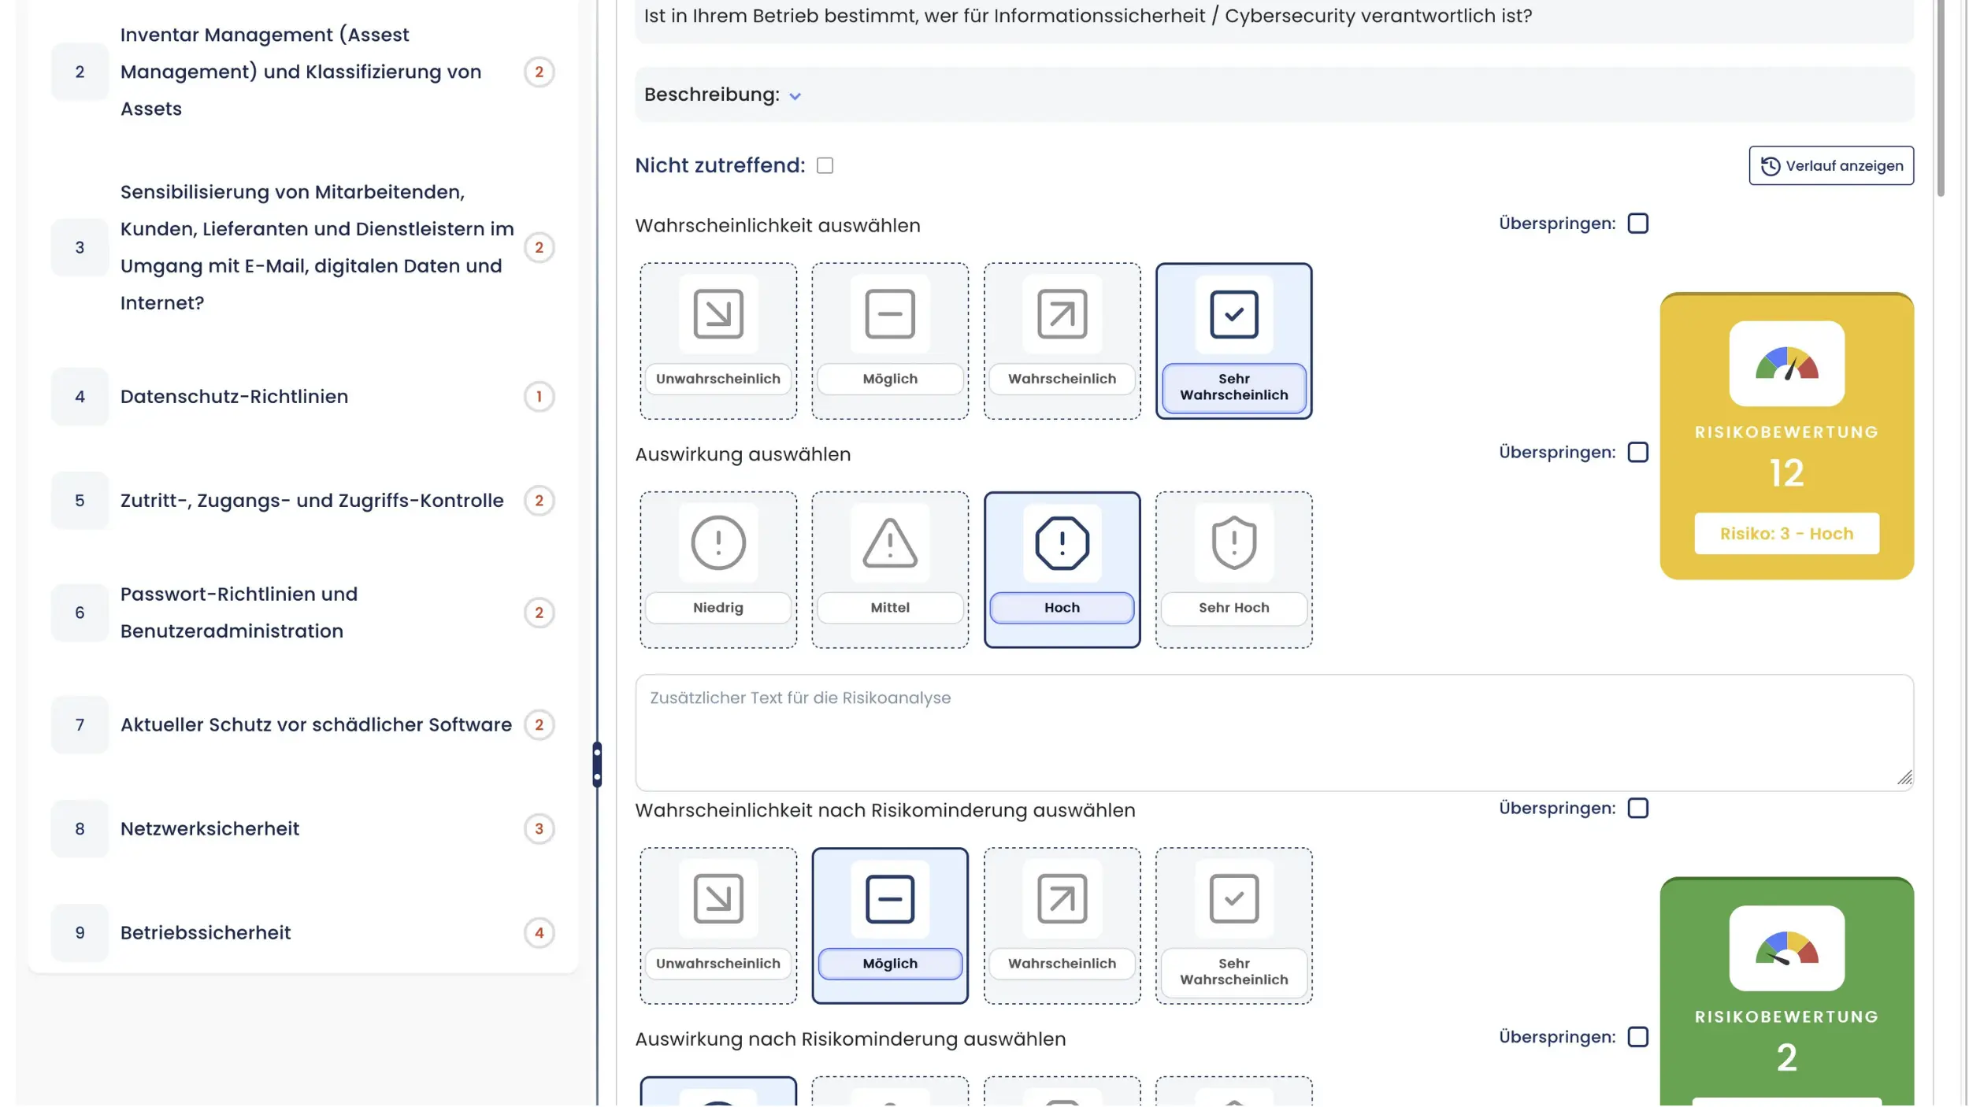Click the Zusätzlicher Text für die Risikoanalyse field
Viewport: 1969px width, 1107px height.
(x=1273, y=732)
